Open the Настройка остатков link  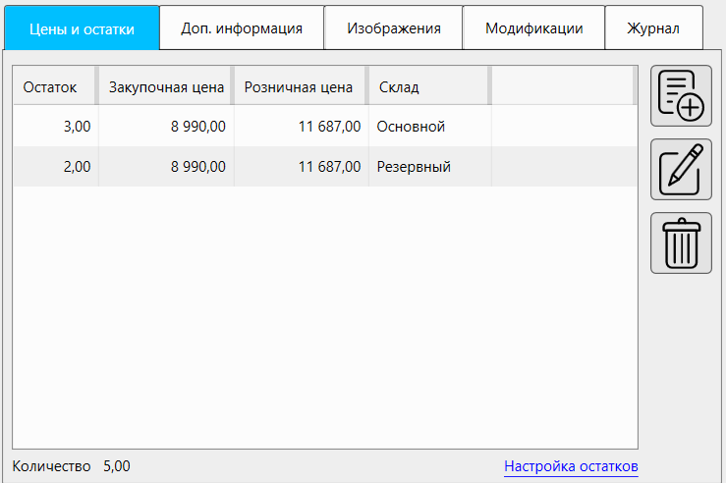(x=571, y=465)
